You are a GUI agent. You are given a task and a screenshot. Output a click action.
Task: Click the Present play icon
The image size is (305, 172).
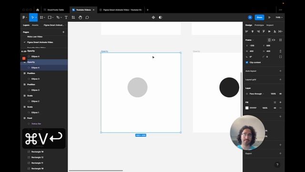269,18
